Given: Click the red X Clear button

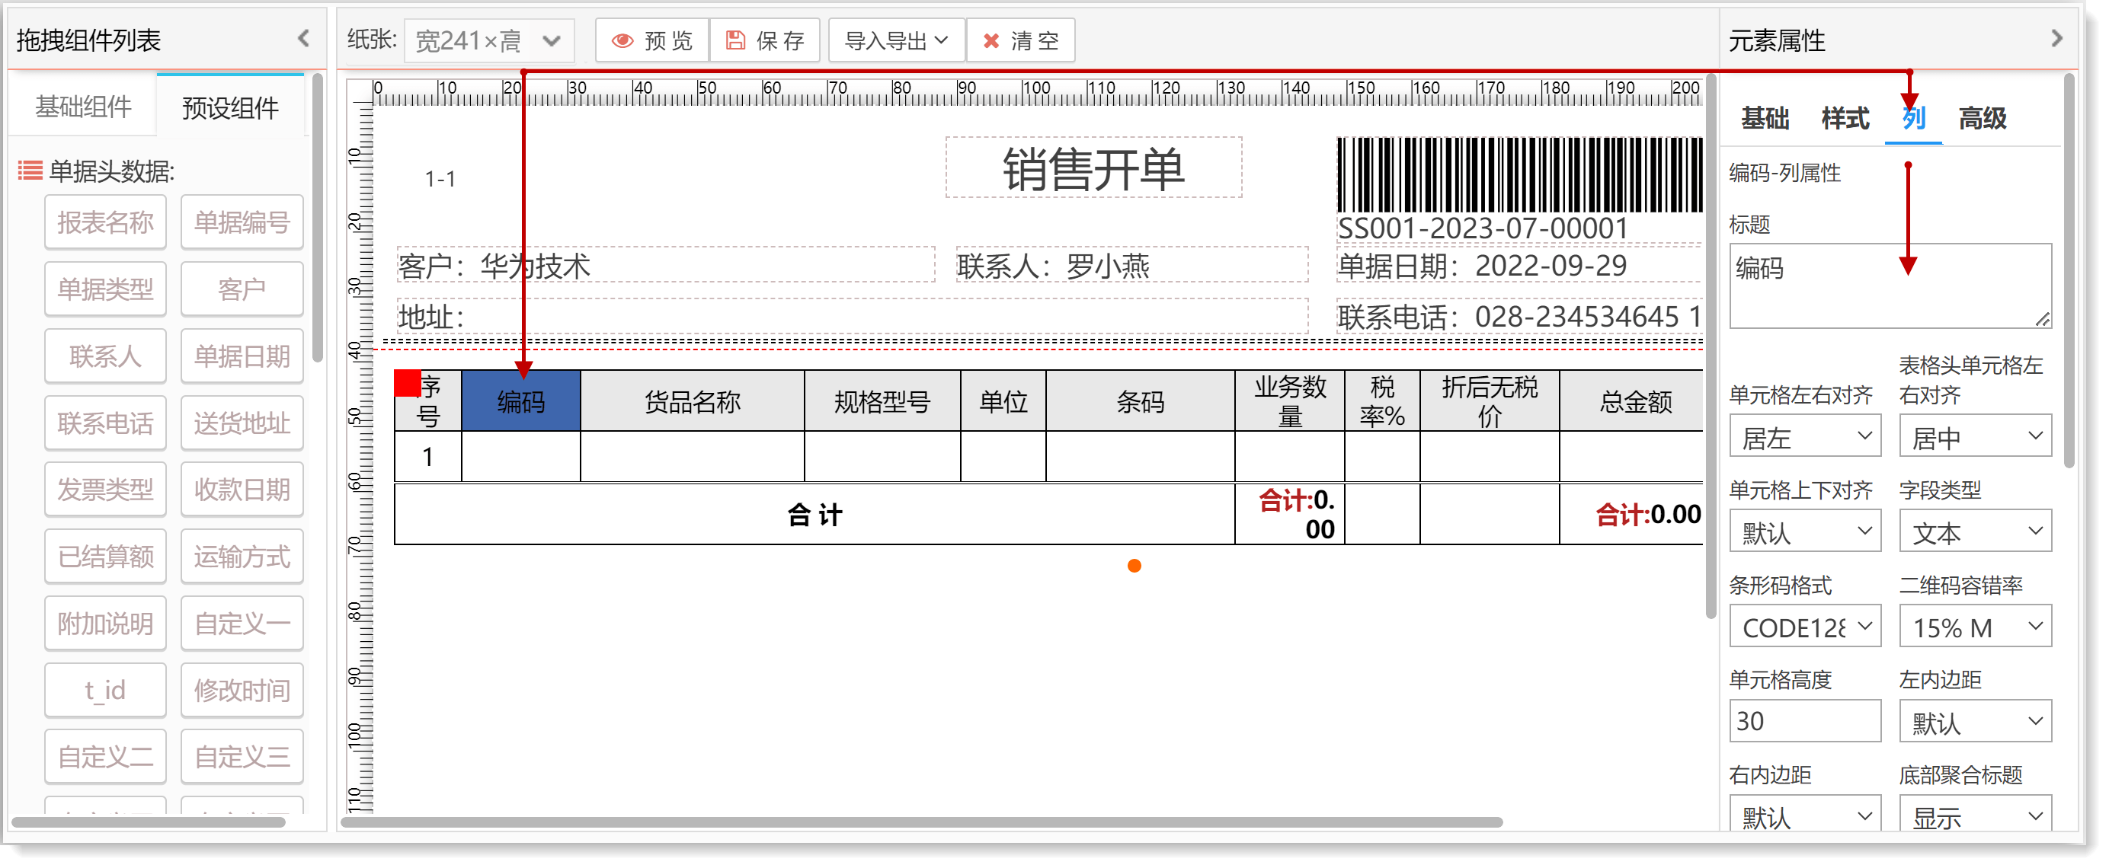Looking at the screenshot, I should [1020, 41].
